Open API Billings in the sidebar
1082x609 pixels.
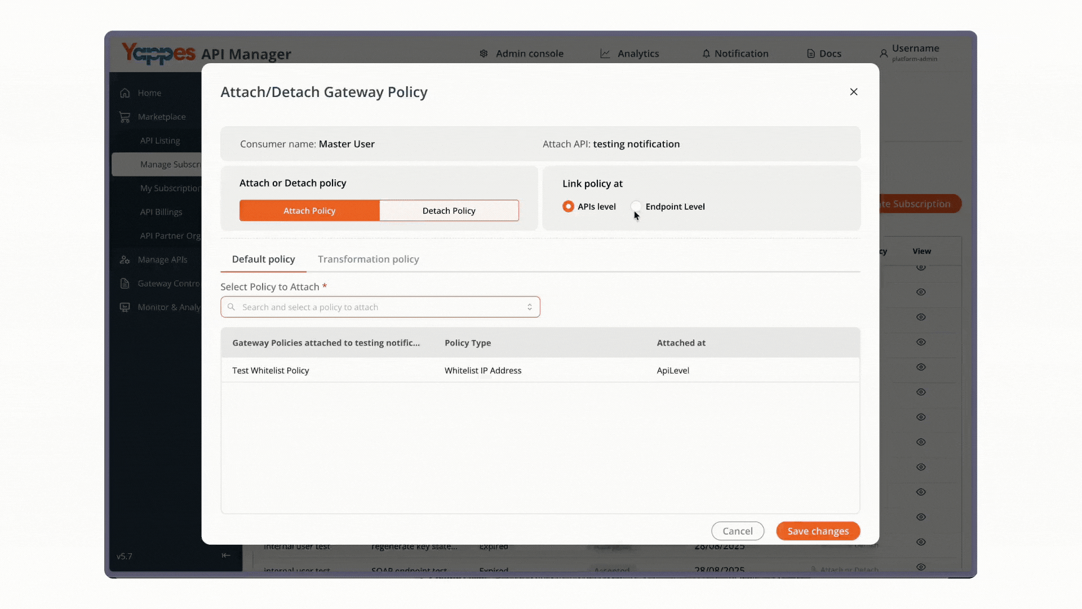pos(161,212)
